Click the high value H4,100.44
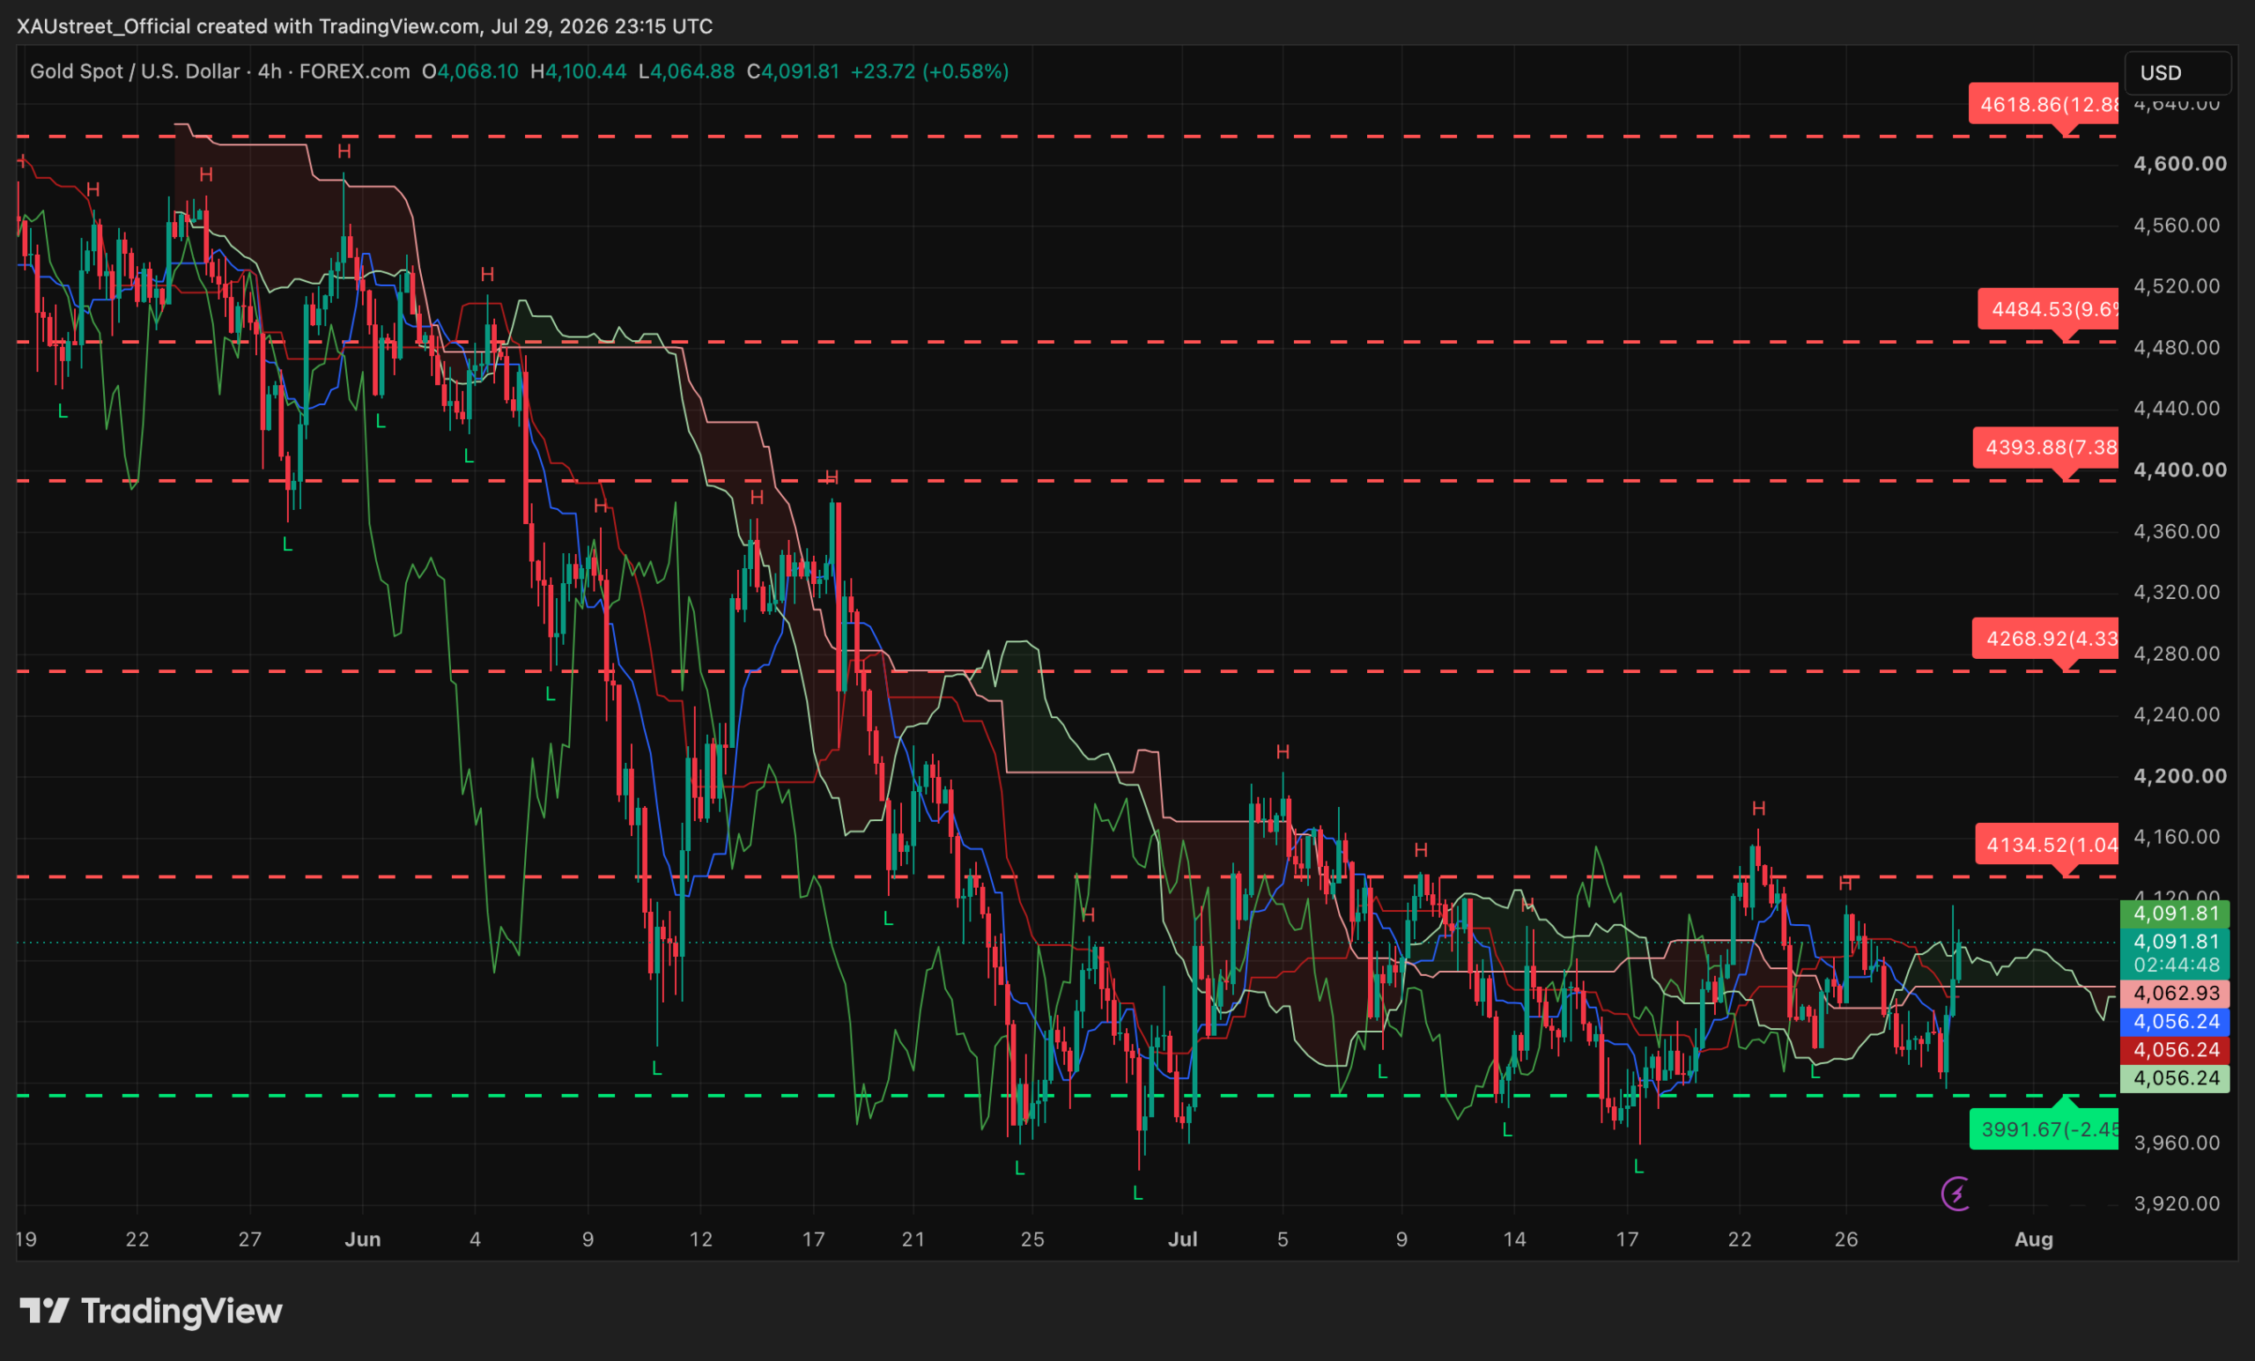Screen dimensions: 2255x1361 tap(579, 71)
